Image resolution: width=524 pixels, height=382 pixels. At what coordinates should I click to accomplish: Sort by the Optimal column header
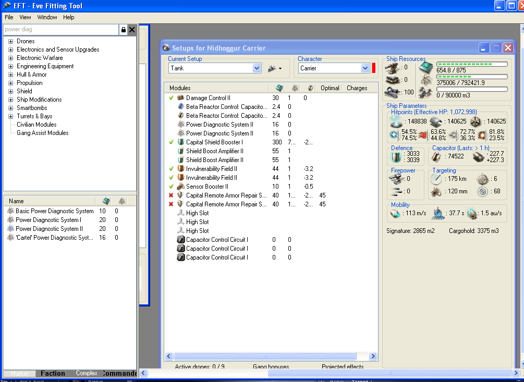[330, 88]
